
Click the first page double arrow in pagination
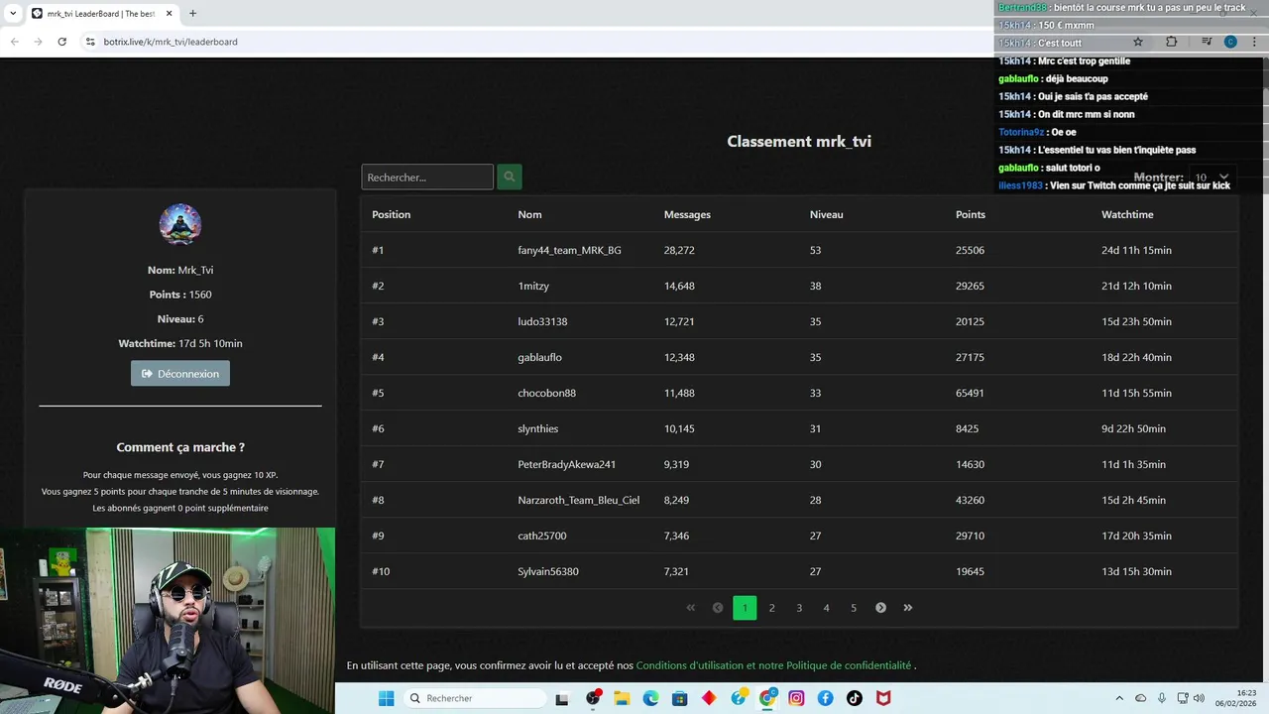click(691, 608)
